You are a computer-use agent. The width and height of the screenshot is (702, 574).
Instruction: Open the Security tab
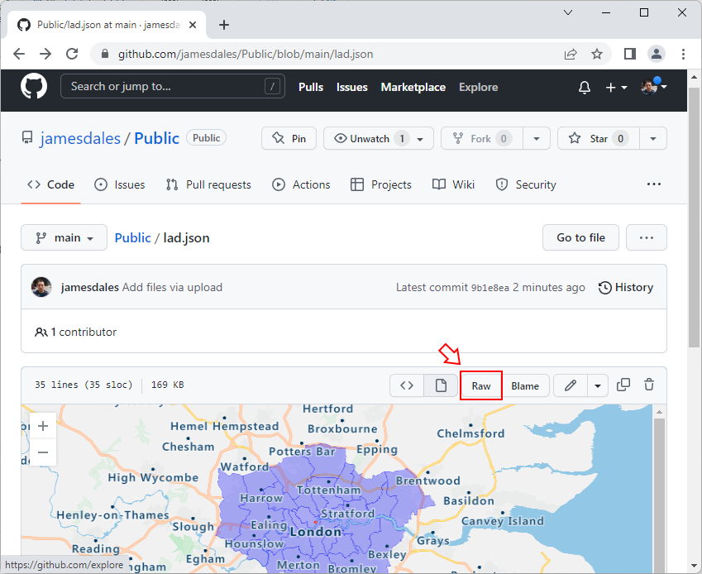pos(526,184)
